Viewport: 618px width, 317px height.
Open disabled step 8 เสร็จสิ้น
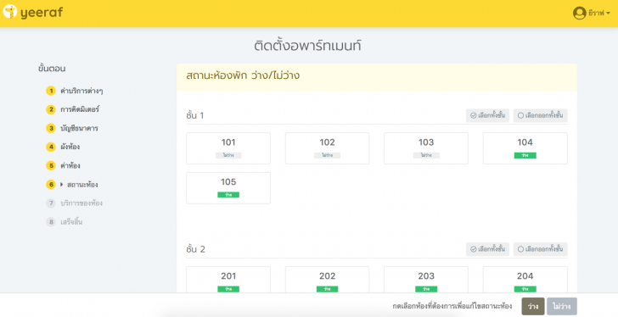(x=71, y=222)
